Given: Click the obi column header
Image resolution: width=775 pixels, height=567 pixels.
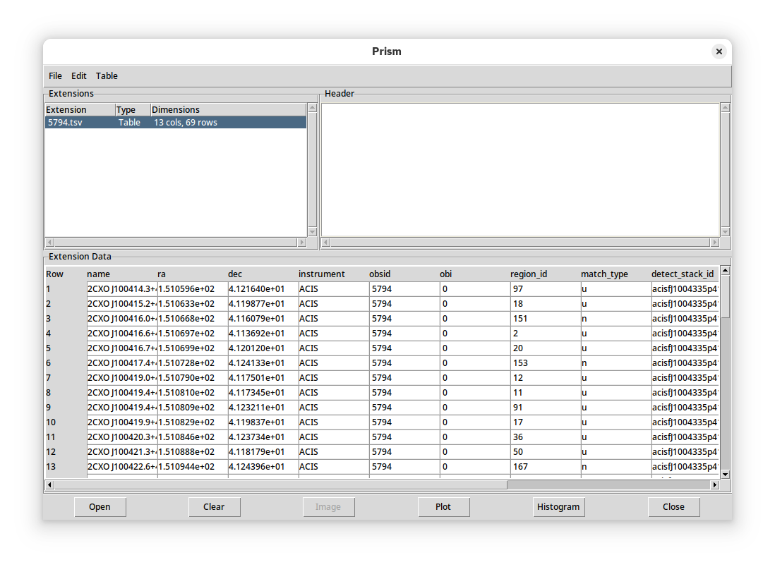Looking at the screenshot, I should 474,274.
